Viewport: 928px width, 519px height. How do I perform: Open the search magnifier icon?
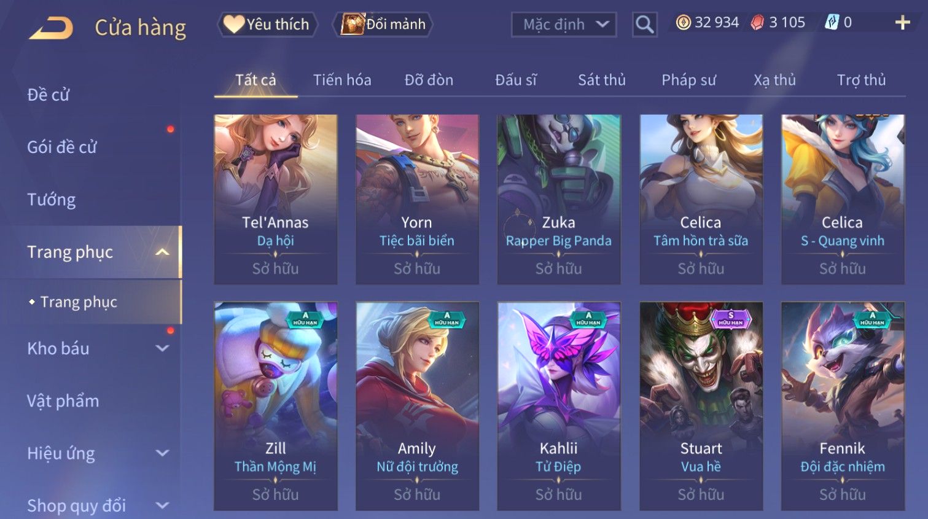point(644,25)
